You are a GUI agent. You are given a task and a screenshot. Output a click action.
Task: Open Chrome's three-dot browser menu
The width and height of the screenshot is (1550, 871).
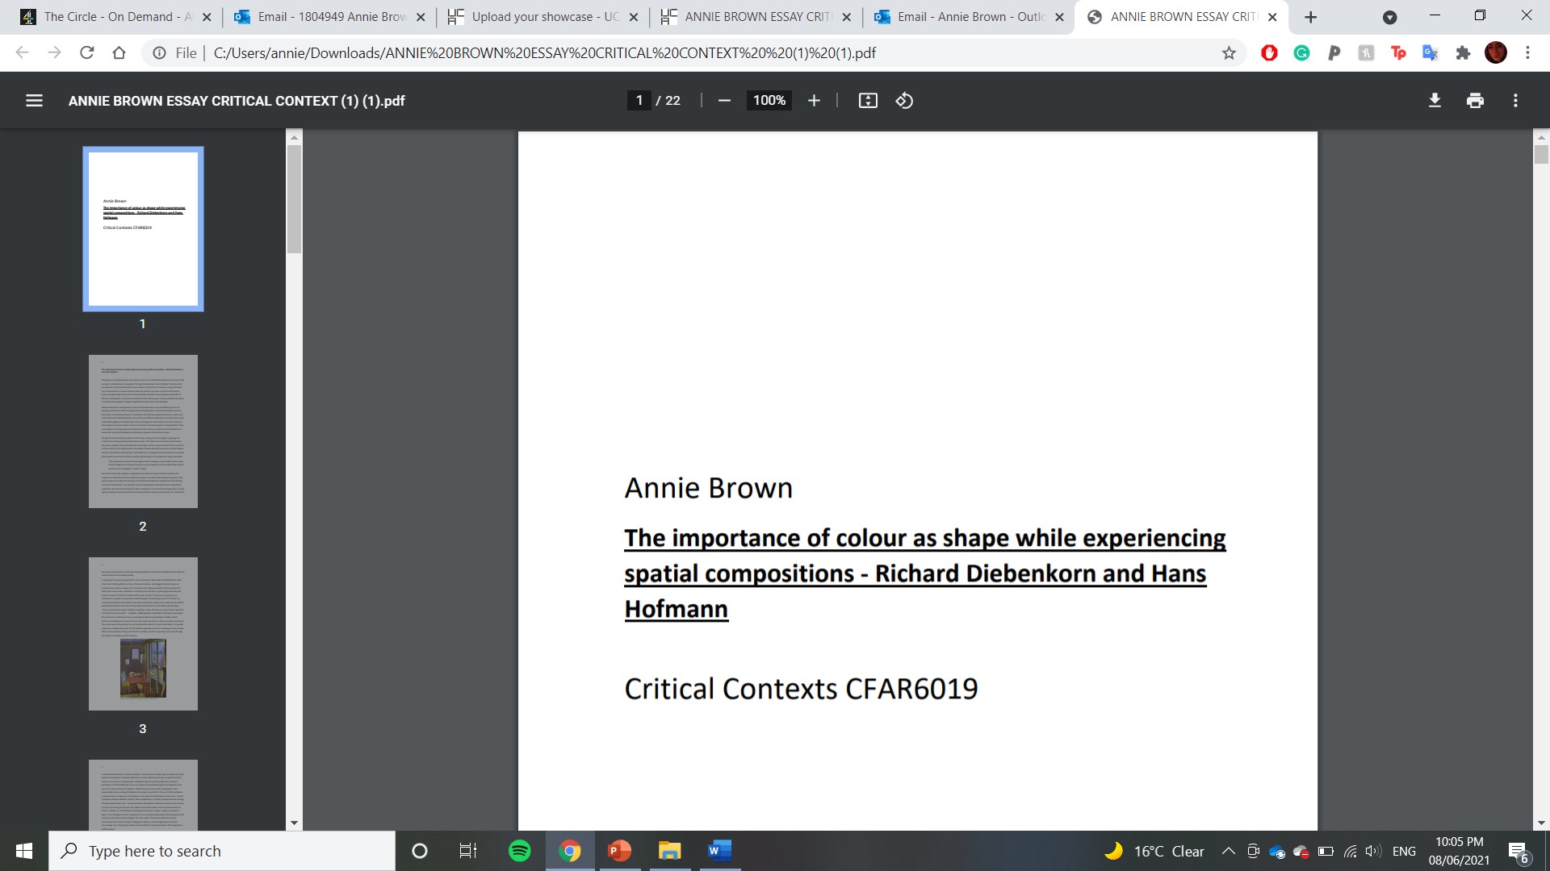point(1528,52)
